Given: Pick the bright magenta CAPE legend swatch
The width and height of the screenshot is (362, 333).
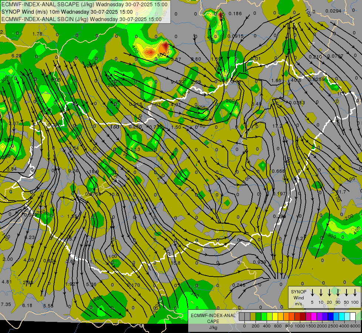Looking at the screenshot, I should coord(314,316).
